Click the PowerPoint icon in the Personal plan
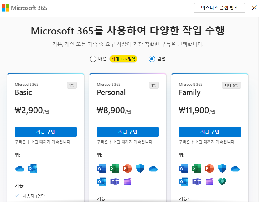 point(127,168)
